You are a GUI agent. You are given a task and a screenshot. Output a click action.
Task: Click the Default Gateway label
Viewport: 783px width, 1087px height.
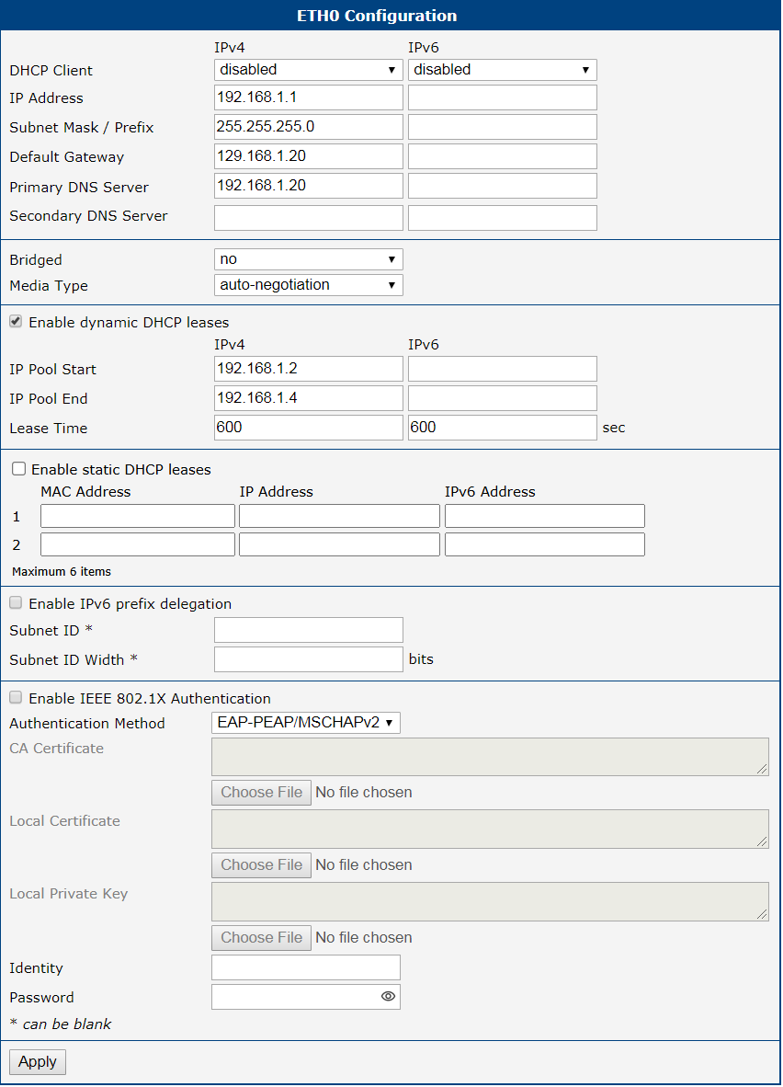[66, 156]
